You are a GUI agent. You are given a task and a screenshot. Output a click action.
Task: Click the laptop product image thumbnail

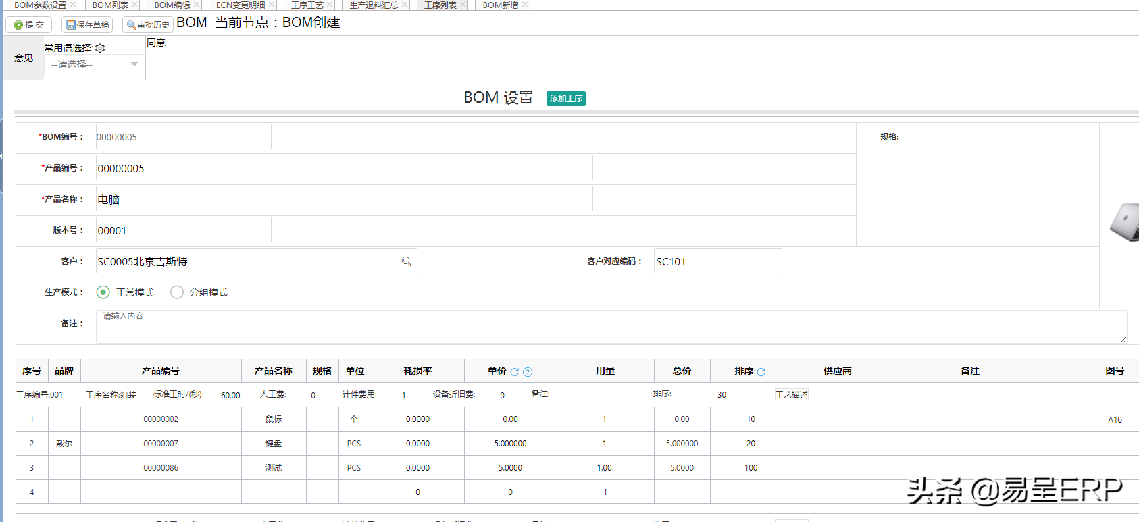[1125, 223]
